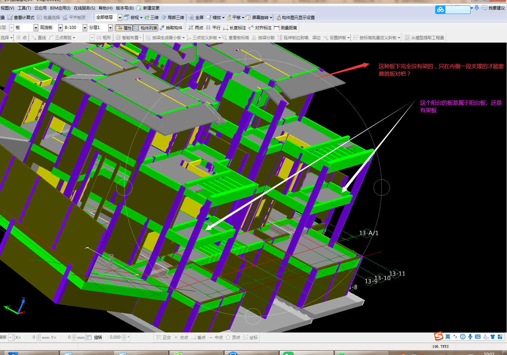Click the cloud account icon
The width and height of the screenshot is (507, 355).
click(x=440, y=10)
